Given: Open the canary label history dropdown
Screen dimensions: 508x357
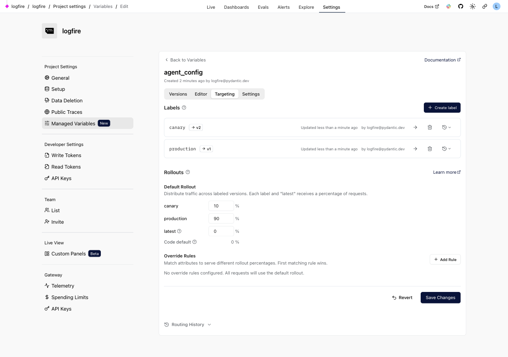Looking at the screenshot, I should pyautogui.click(x=446, y=127).
